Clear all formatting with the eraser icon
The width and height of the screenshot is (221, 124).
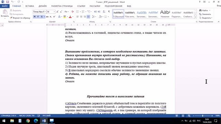(73, 12)
